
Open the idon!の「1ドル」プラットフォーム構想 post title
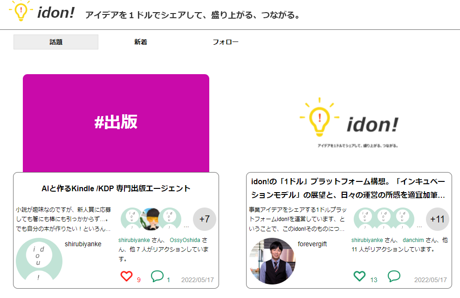349,187
